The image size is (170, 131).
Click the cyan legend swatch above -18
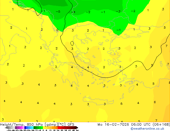click(x=32, y=128)
